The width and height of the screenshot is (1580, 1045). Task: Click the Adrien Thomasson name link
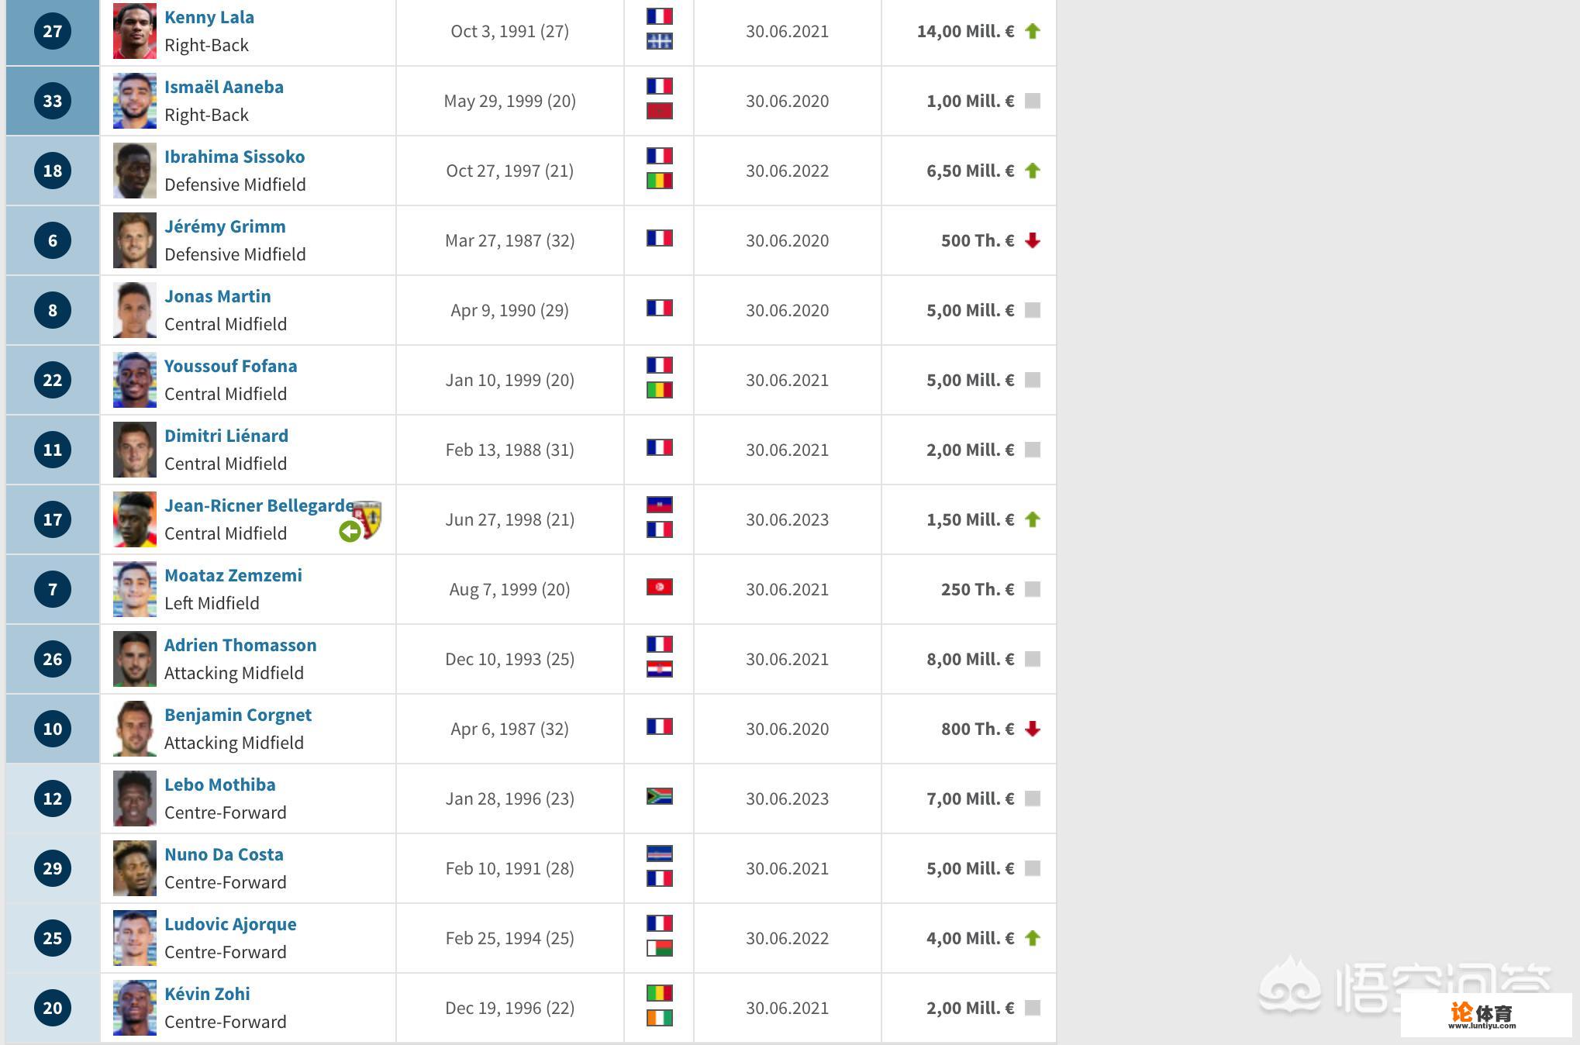click(x=240, y=645)
